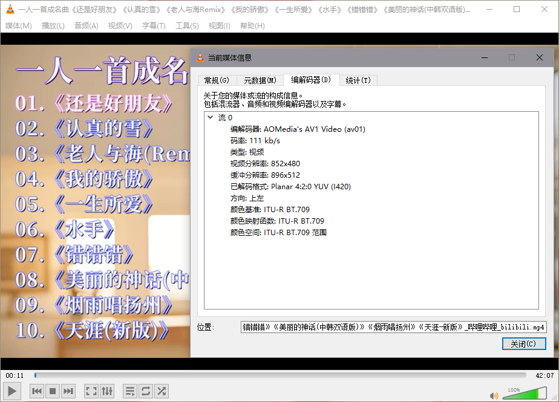Open extended settings equalizer icon
Image resolution: width=559 pixels, height=402 pixels.
click(x=107, y=391)
